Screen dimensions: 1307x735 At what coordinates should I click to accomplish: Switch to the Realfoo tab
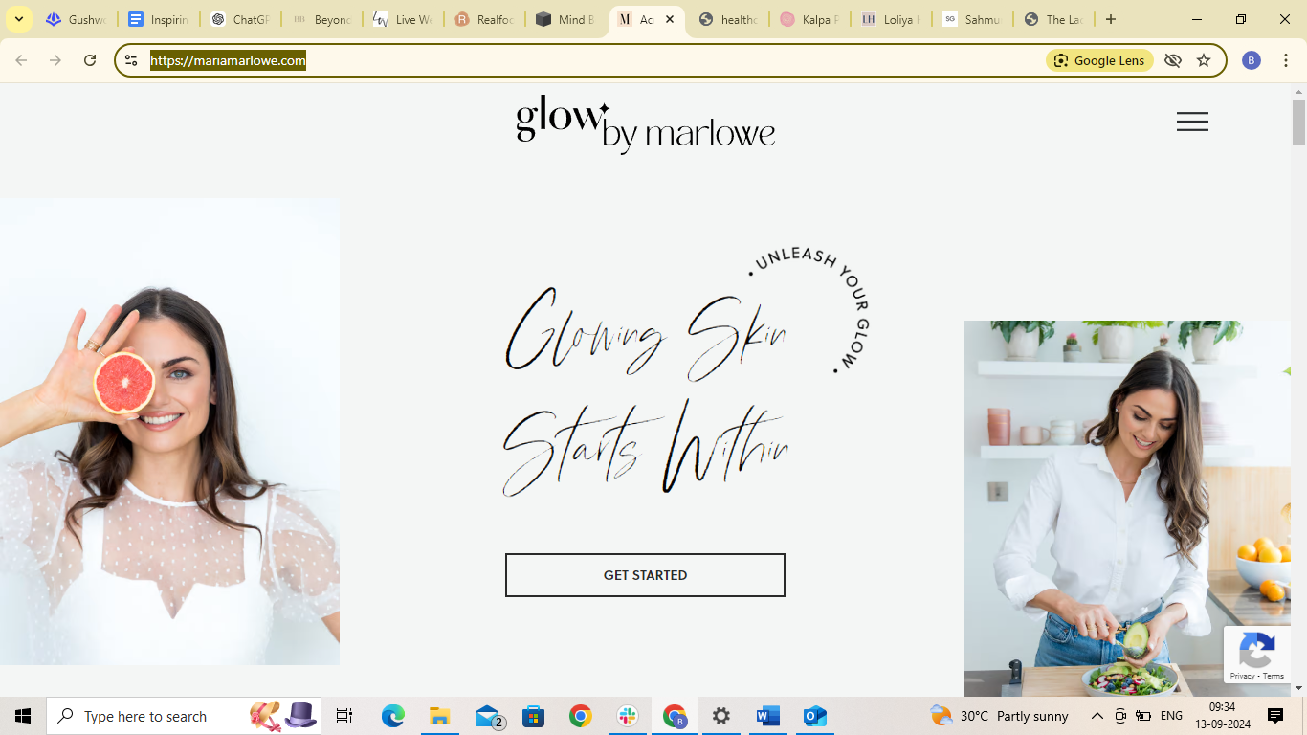point(485,19)
